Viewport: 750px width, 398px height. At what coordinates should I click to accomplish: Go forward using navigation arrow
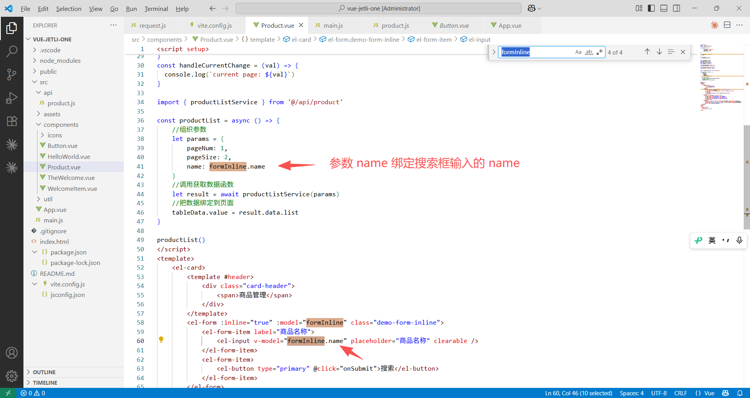225,8
